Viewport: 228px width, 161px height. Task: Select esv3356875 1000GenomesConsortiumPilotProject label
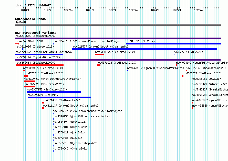pyautogui.click(x=88, y=111)
